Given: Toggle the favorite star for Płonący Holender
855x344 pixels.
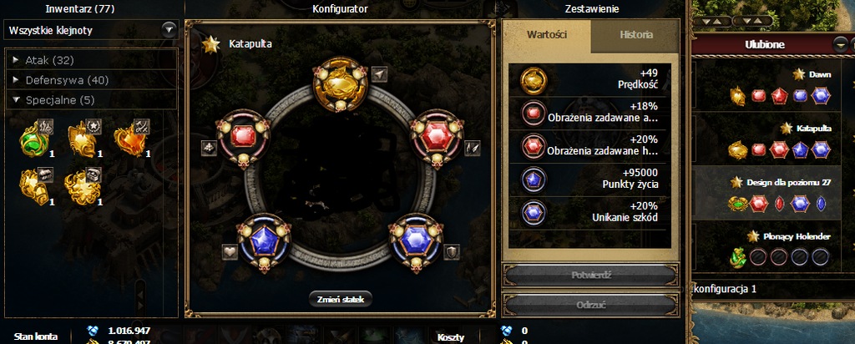Looking at the screenshot, I should [x=754, y=236].
